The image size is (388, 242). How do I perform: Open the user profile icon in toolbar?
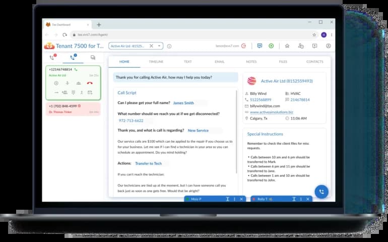click(x=329, y=46)
